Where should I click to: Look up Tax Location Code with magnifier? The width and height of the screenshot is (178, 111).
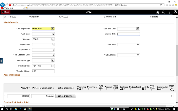53,55
